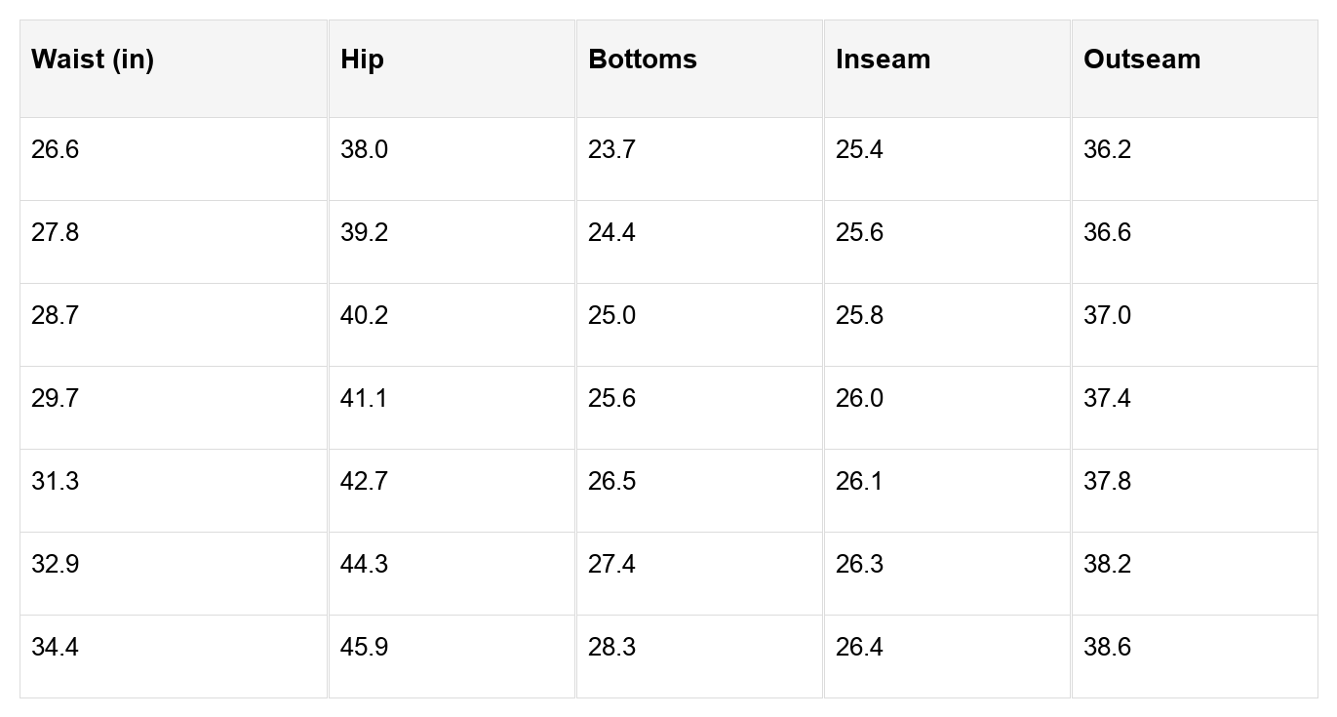Image resolution: width=1337 pixels, height=717 pixels.
Task: Select the outseam value 37.4 cell
Action: [1108, 399]
